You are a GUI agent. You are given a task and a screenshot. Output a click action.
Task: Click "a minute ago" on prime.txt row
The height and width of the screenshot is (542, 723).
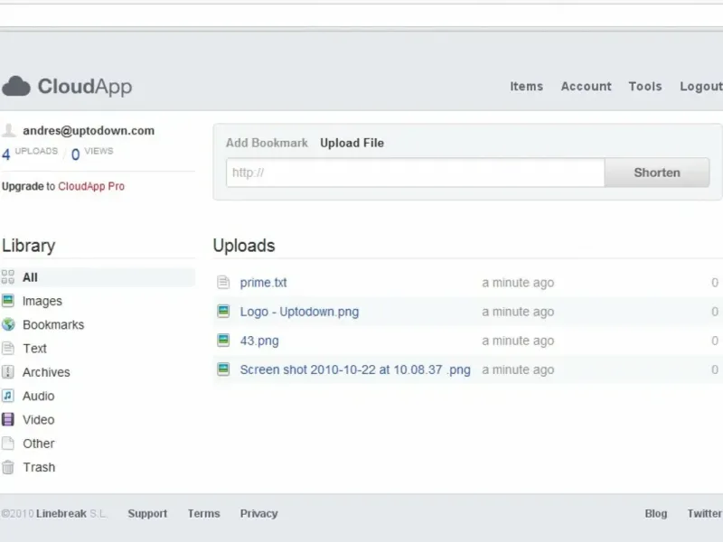518,283
